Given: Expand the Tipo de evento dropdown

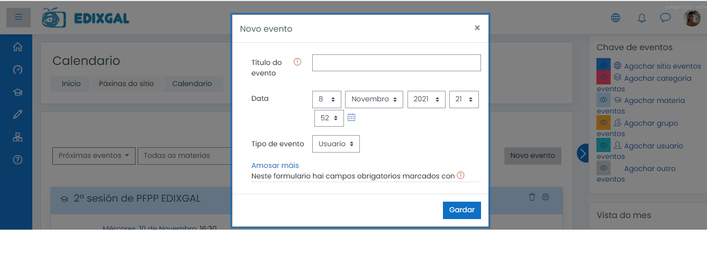Looking at the screenshot, I should click(x=336, y=144).
